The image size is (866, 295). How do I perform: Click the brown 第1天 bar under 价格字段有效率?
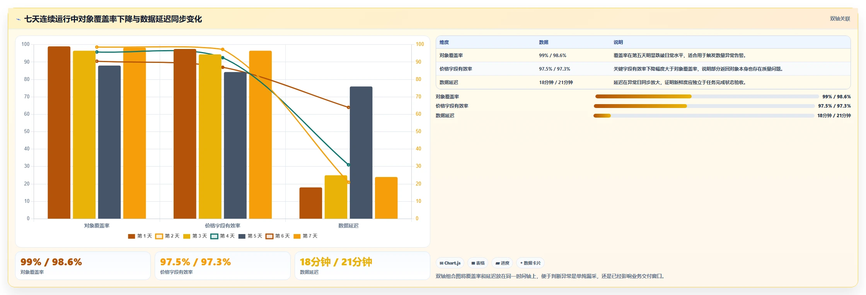pos(185,134)
